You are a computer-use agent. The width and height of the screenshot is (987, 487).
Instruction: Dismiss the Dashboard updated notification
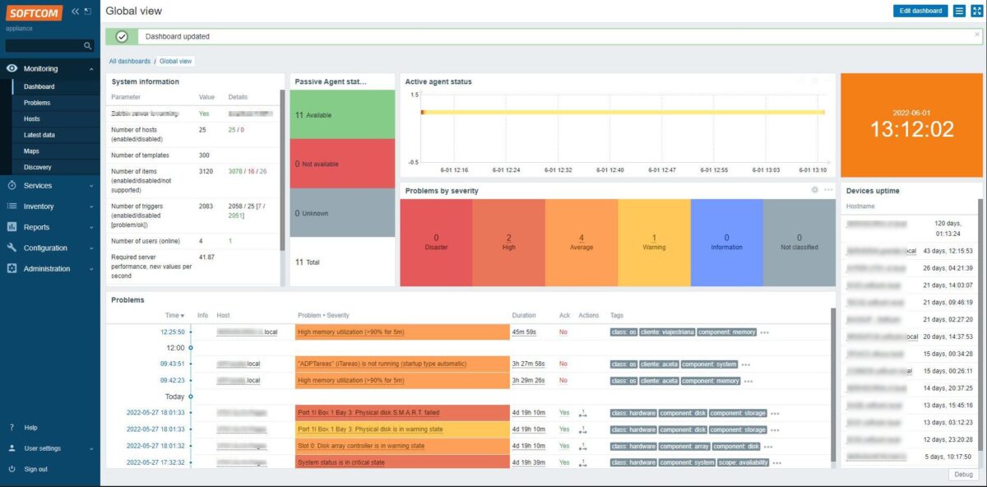(976, 35)
